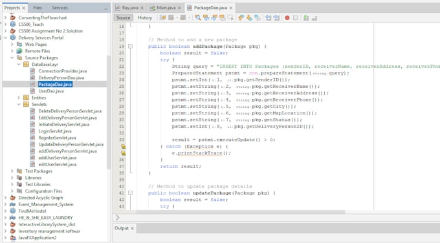
Task: Close the Projects tab
Action: click(23, 8)
